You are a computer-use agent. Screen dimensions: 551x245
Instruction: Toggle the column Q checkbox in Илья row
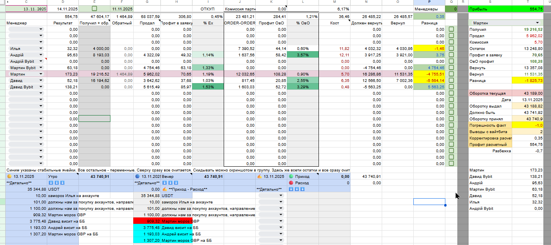(x=451, y=48)
